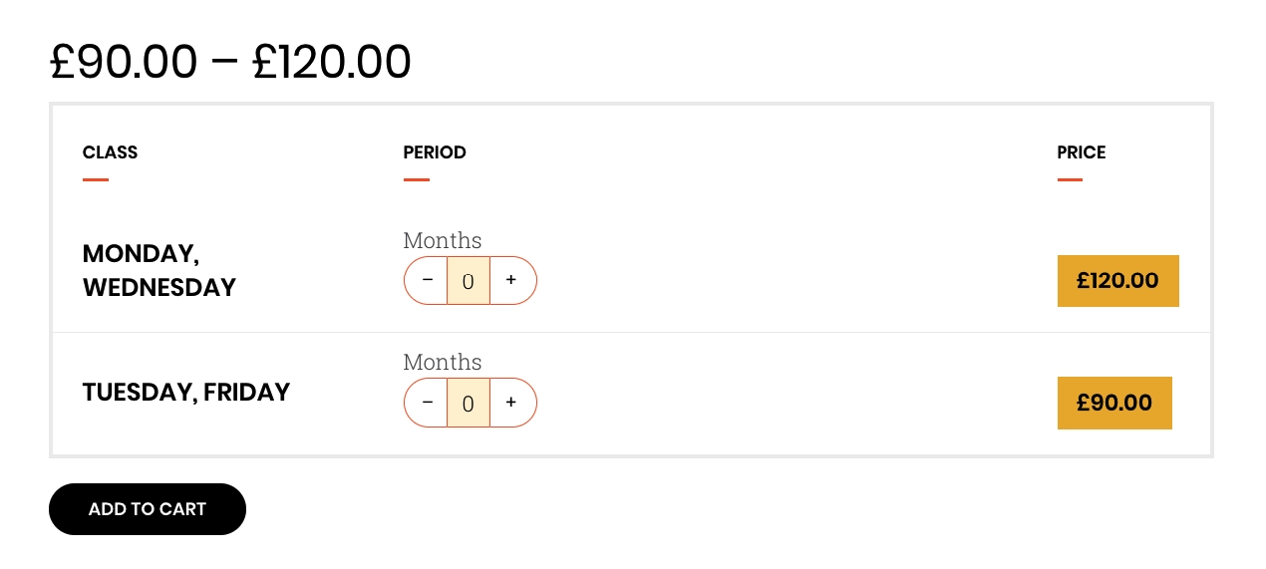The height and width of the screenshot is (569, 1266).
Task: Decrease months for Monday, Wednesday class
Action: pos(427,280)
